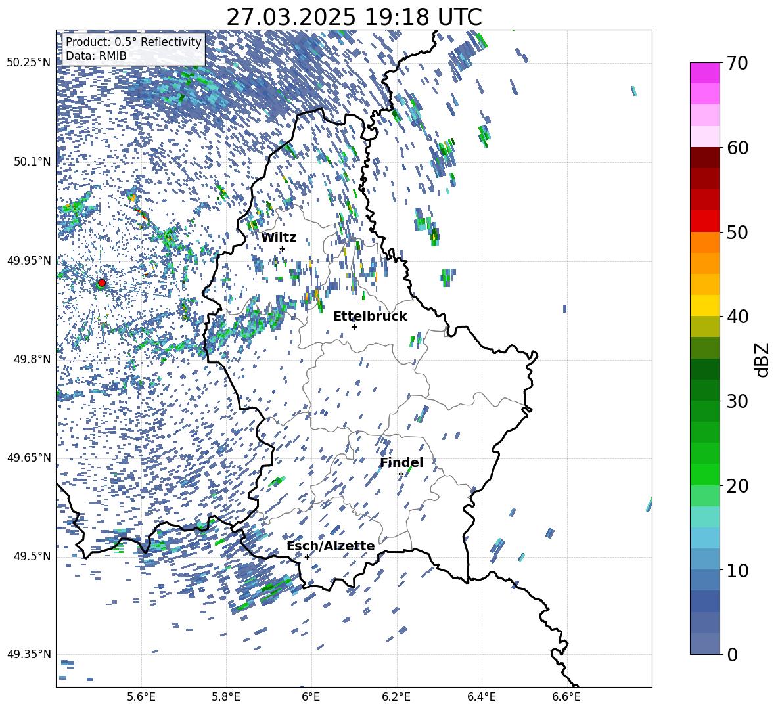Click the 49.8°N latitude label
Screen dimensions: 778x710
click(x=32, y=359)
